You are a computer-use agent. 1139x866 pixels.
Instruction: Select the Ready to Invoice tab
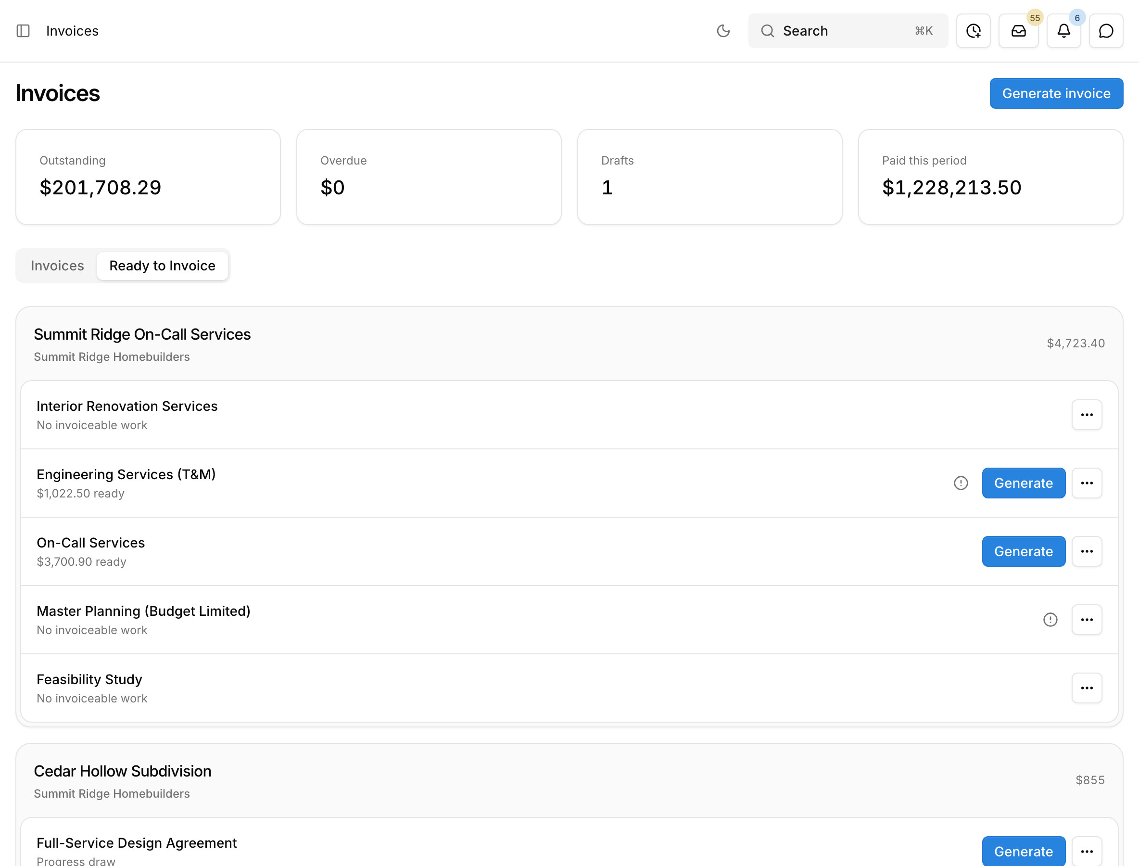(x=163, y=266)
